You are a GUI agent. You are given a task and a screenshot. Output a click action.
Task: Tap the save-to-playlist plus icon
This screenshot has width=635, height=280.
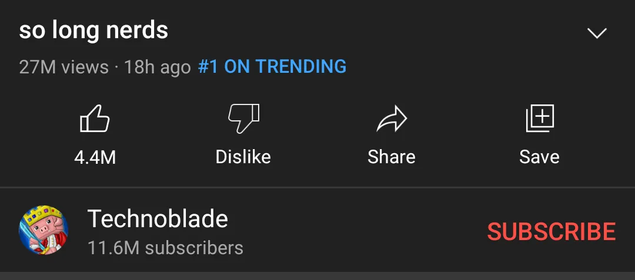click(x=539, y=119)
